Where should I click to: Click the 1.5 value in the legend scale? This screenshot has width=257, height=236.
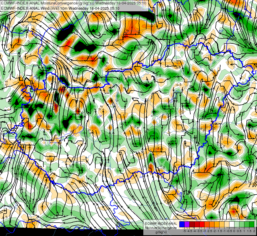249,231
